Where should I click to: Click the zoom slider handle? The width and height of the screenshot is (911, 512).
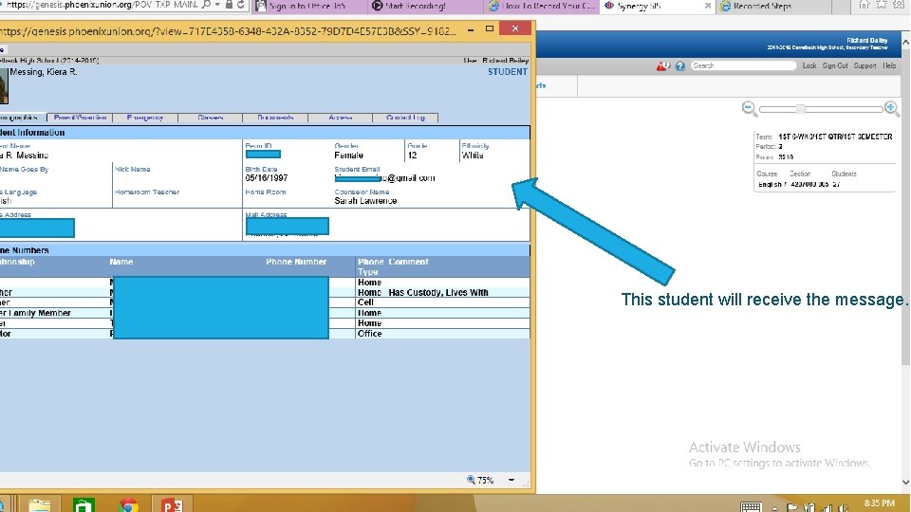point(801,108)
